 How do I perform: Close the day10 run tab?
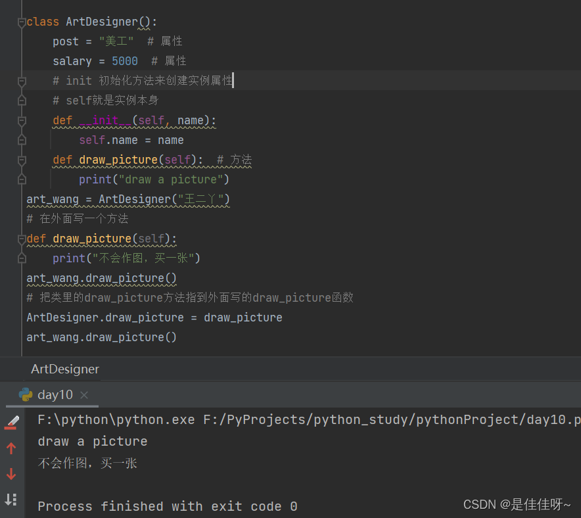[84, 395]
